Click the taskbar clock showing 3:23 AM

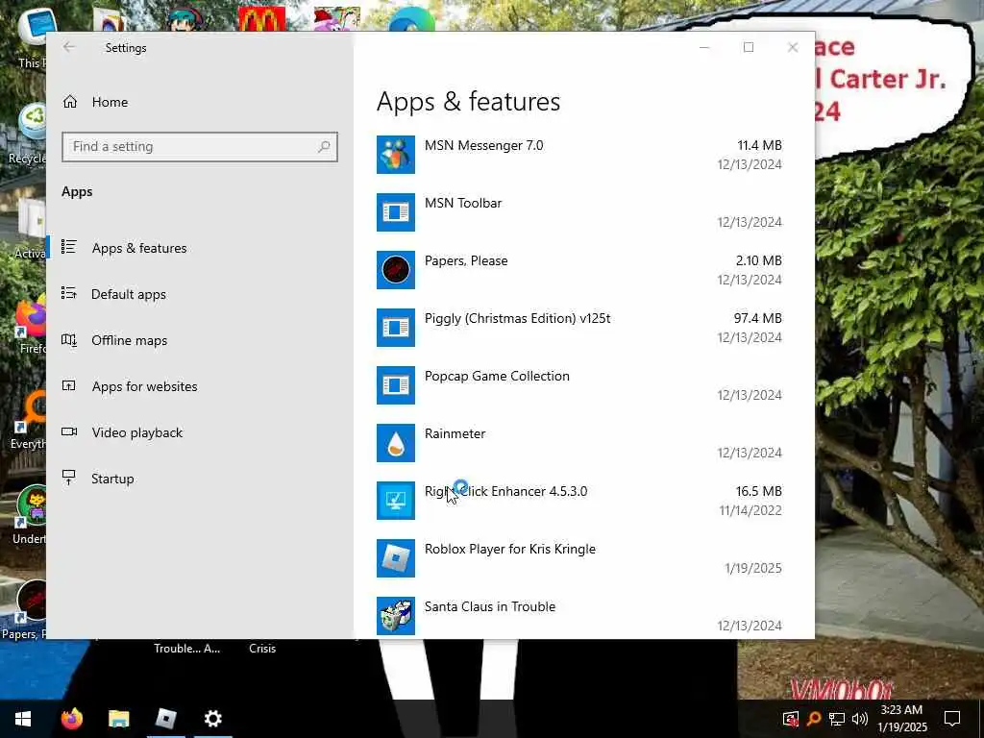coord(901,719)
